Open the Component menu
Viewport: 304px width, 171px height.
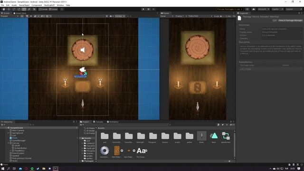click(37, 5)
